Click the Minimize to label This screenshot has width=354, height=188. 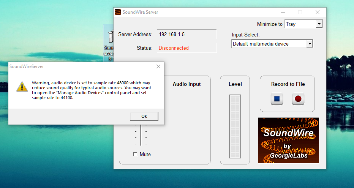[x=270, y=24]
